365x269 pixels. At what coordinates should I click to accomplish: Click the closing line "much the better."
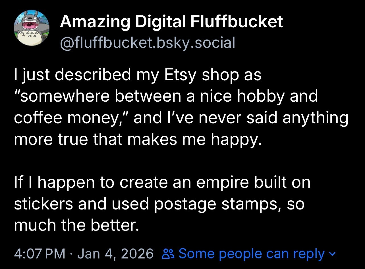(x=76, y=225)
